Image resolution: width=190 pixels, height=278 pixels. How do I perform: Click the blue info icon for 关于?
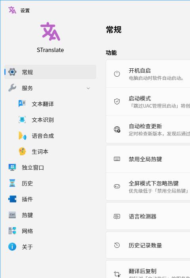(x=12, y=247)
